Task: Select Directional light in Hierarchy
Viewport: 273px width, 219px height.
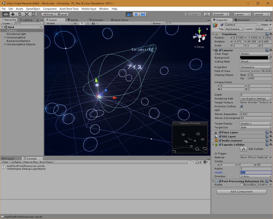Action: (x=16, y=34)
